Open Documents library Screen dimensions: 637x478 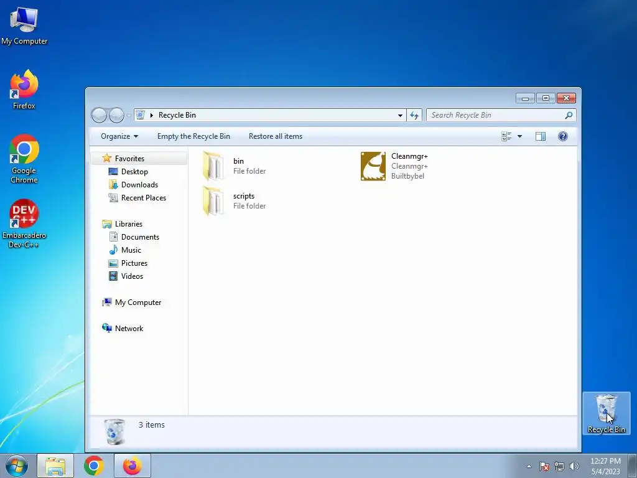[x=140, y=237]
